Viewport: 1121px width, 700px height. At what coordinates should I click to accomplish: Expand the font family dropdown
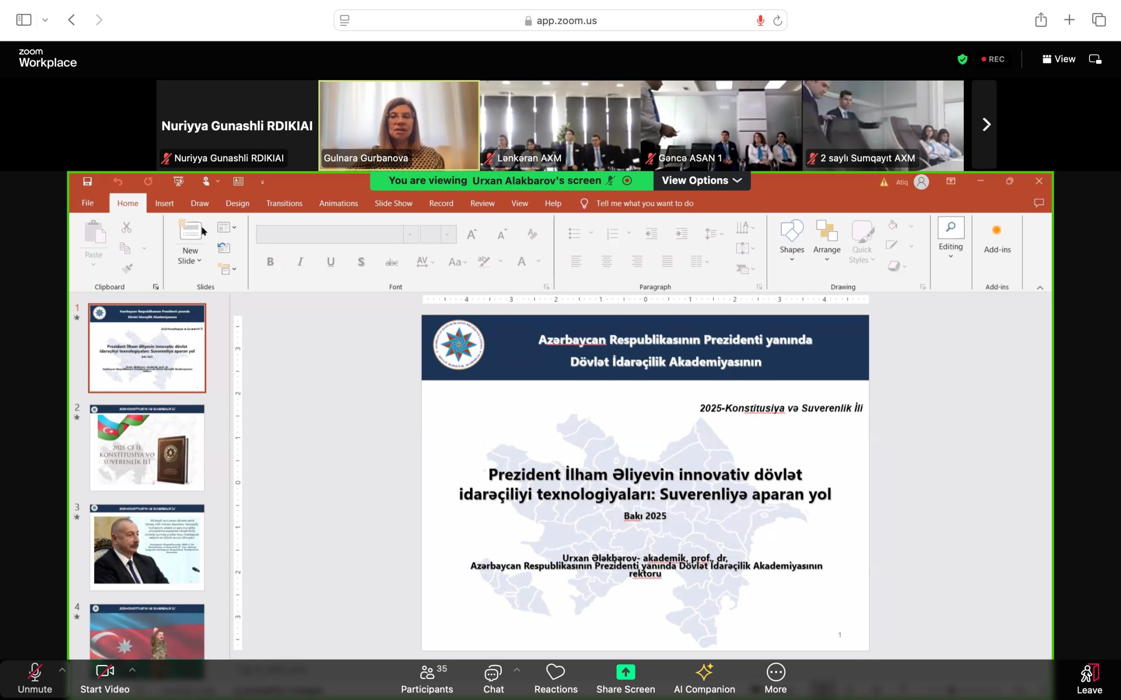pos(410,234)
